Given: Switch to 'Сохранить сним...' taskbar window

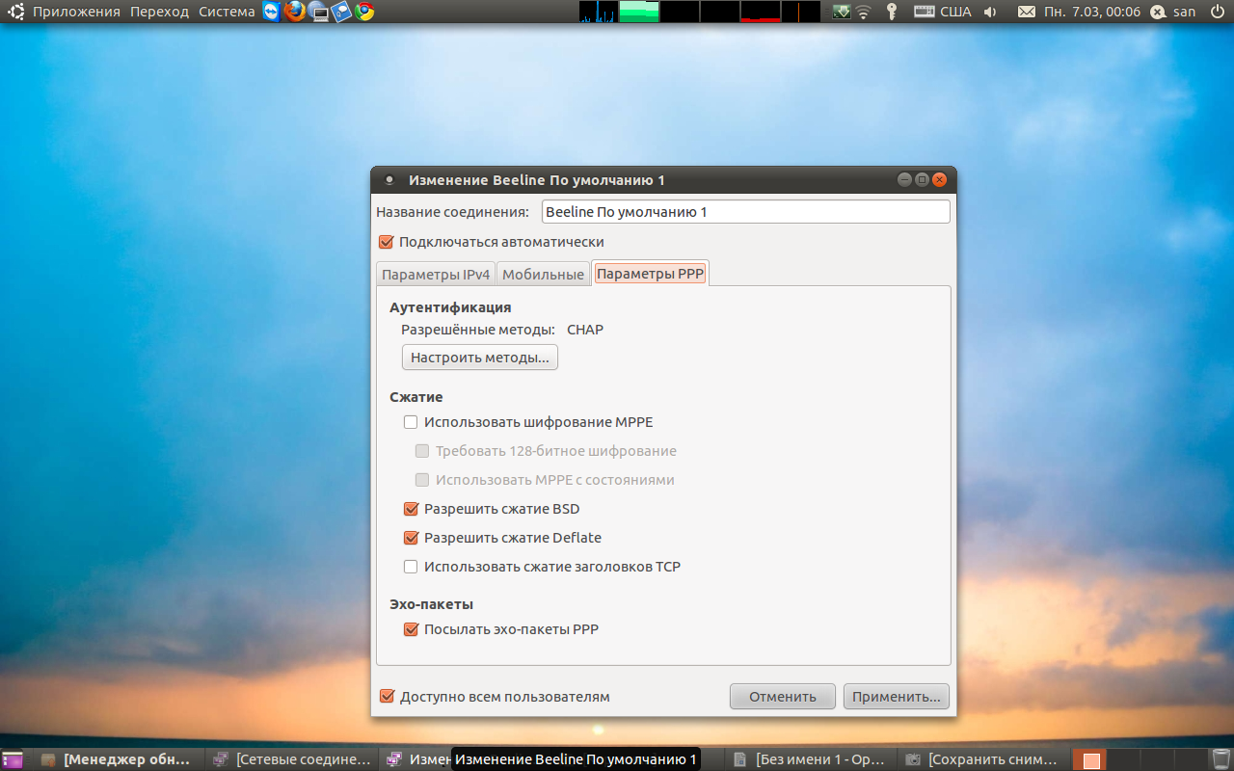Looking at the screenshot, I should click(x=985, y=759).
